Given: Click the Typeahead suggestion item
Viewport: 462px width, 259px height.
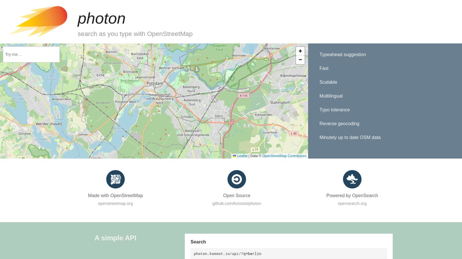Looking at the screenshot, I should pyautogui.click(x=343, y=54).
